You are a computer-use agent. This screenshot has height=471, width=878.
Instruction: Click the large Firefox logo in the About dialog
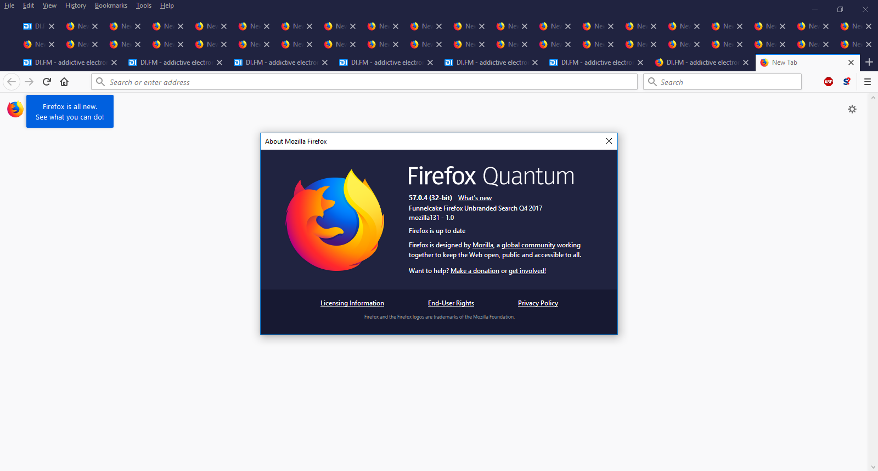[335, 220]
